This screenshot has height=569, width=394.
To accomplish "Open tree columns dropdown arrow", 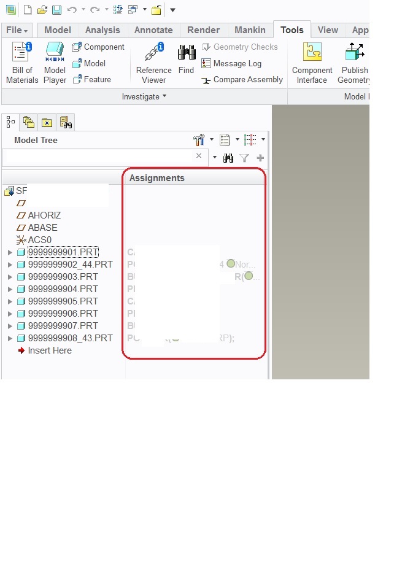I will [x=263, y=139].
